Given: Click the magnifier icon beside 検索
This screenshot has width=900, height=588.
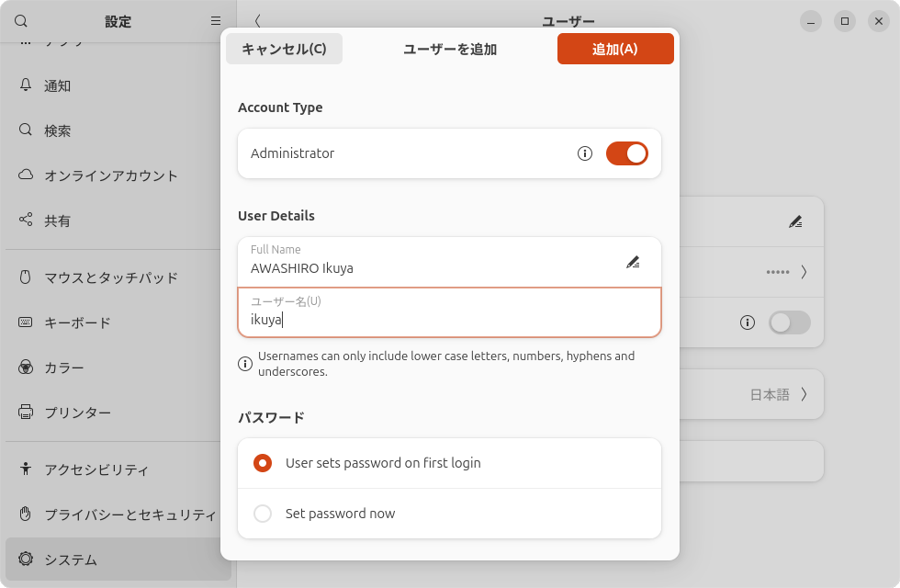Looking at the screenshot, I should pos(26,130).
